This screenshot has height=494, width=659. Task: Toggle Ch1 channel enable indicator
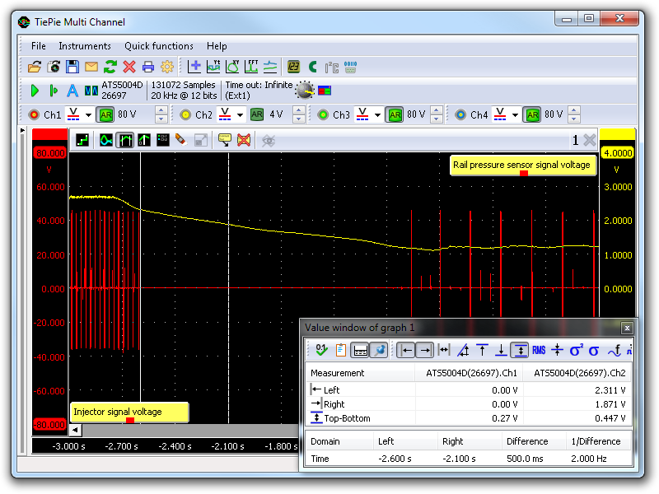[x=34, y=114]
